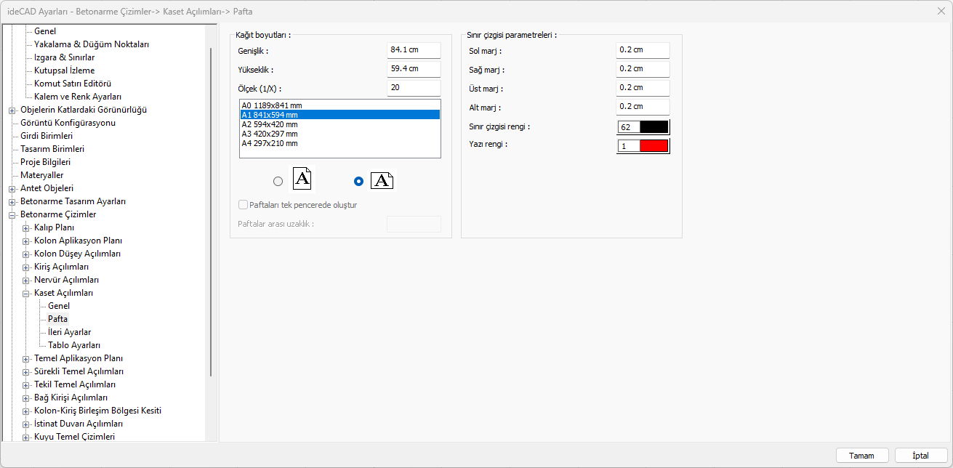953x468 pixels.
Task: Open İleri Ayarlar under Kaset Açılımları
Action: (69, 332)
